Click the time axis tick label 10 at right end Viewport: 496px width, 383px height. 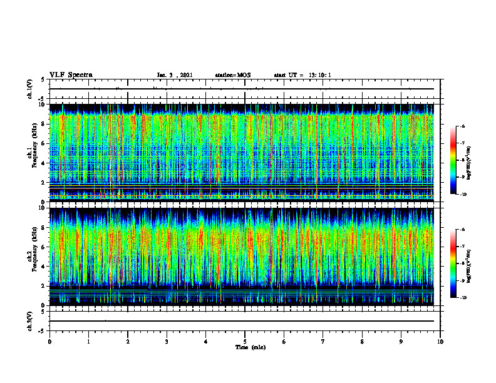(440, 342)
